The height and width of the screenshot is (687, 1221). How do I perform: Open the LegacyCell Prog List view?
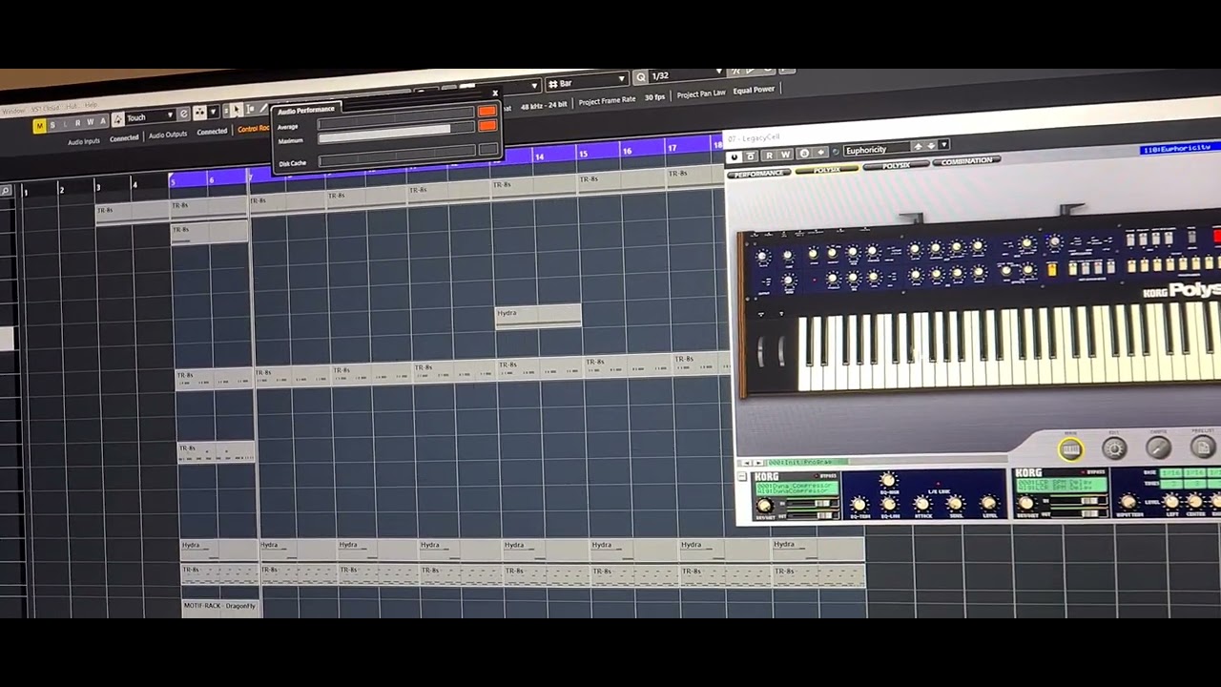[1202, 447]
